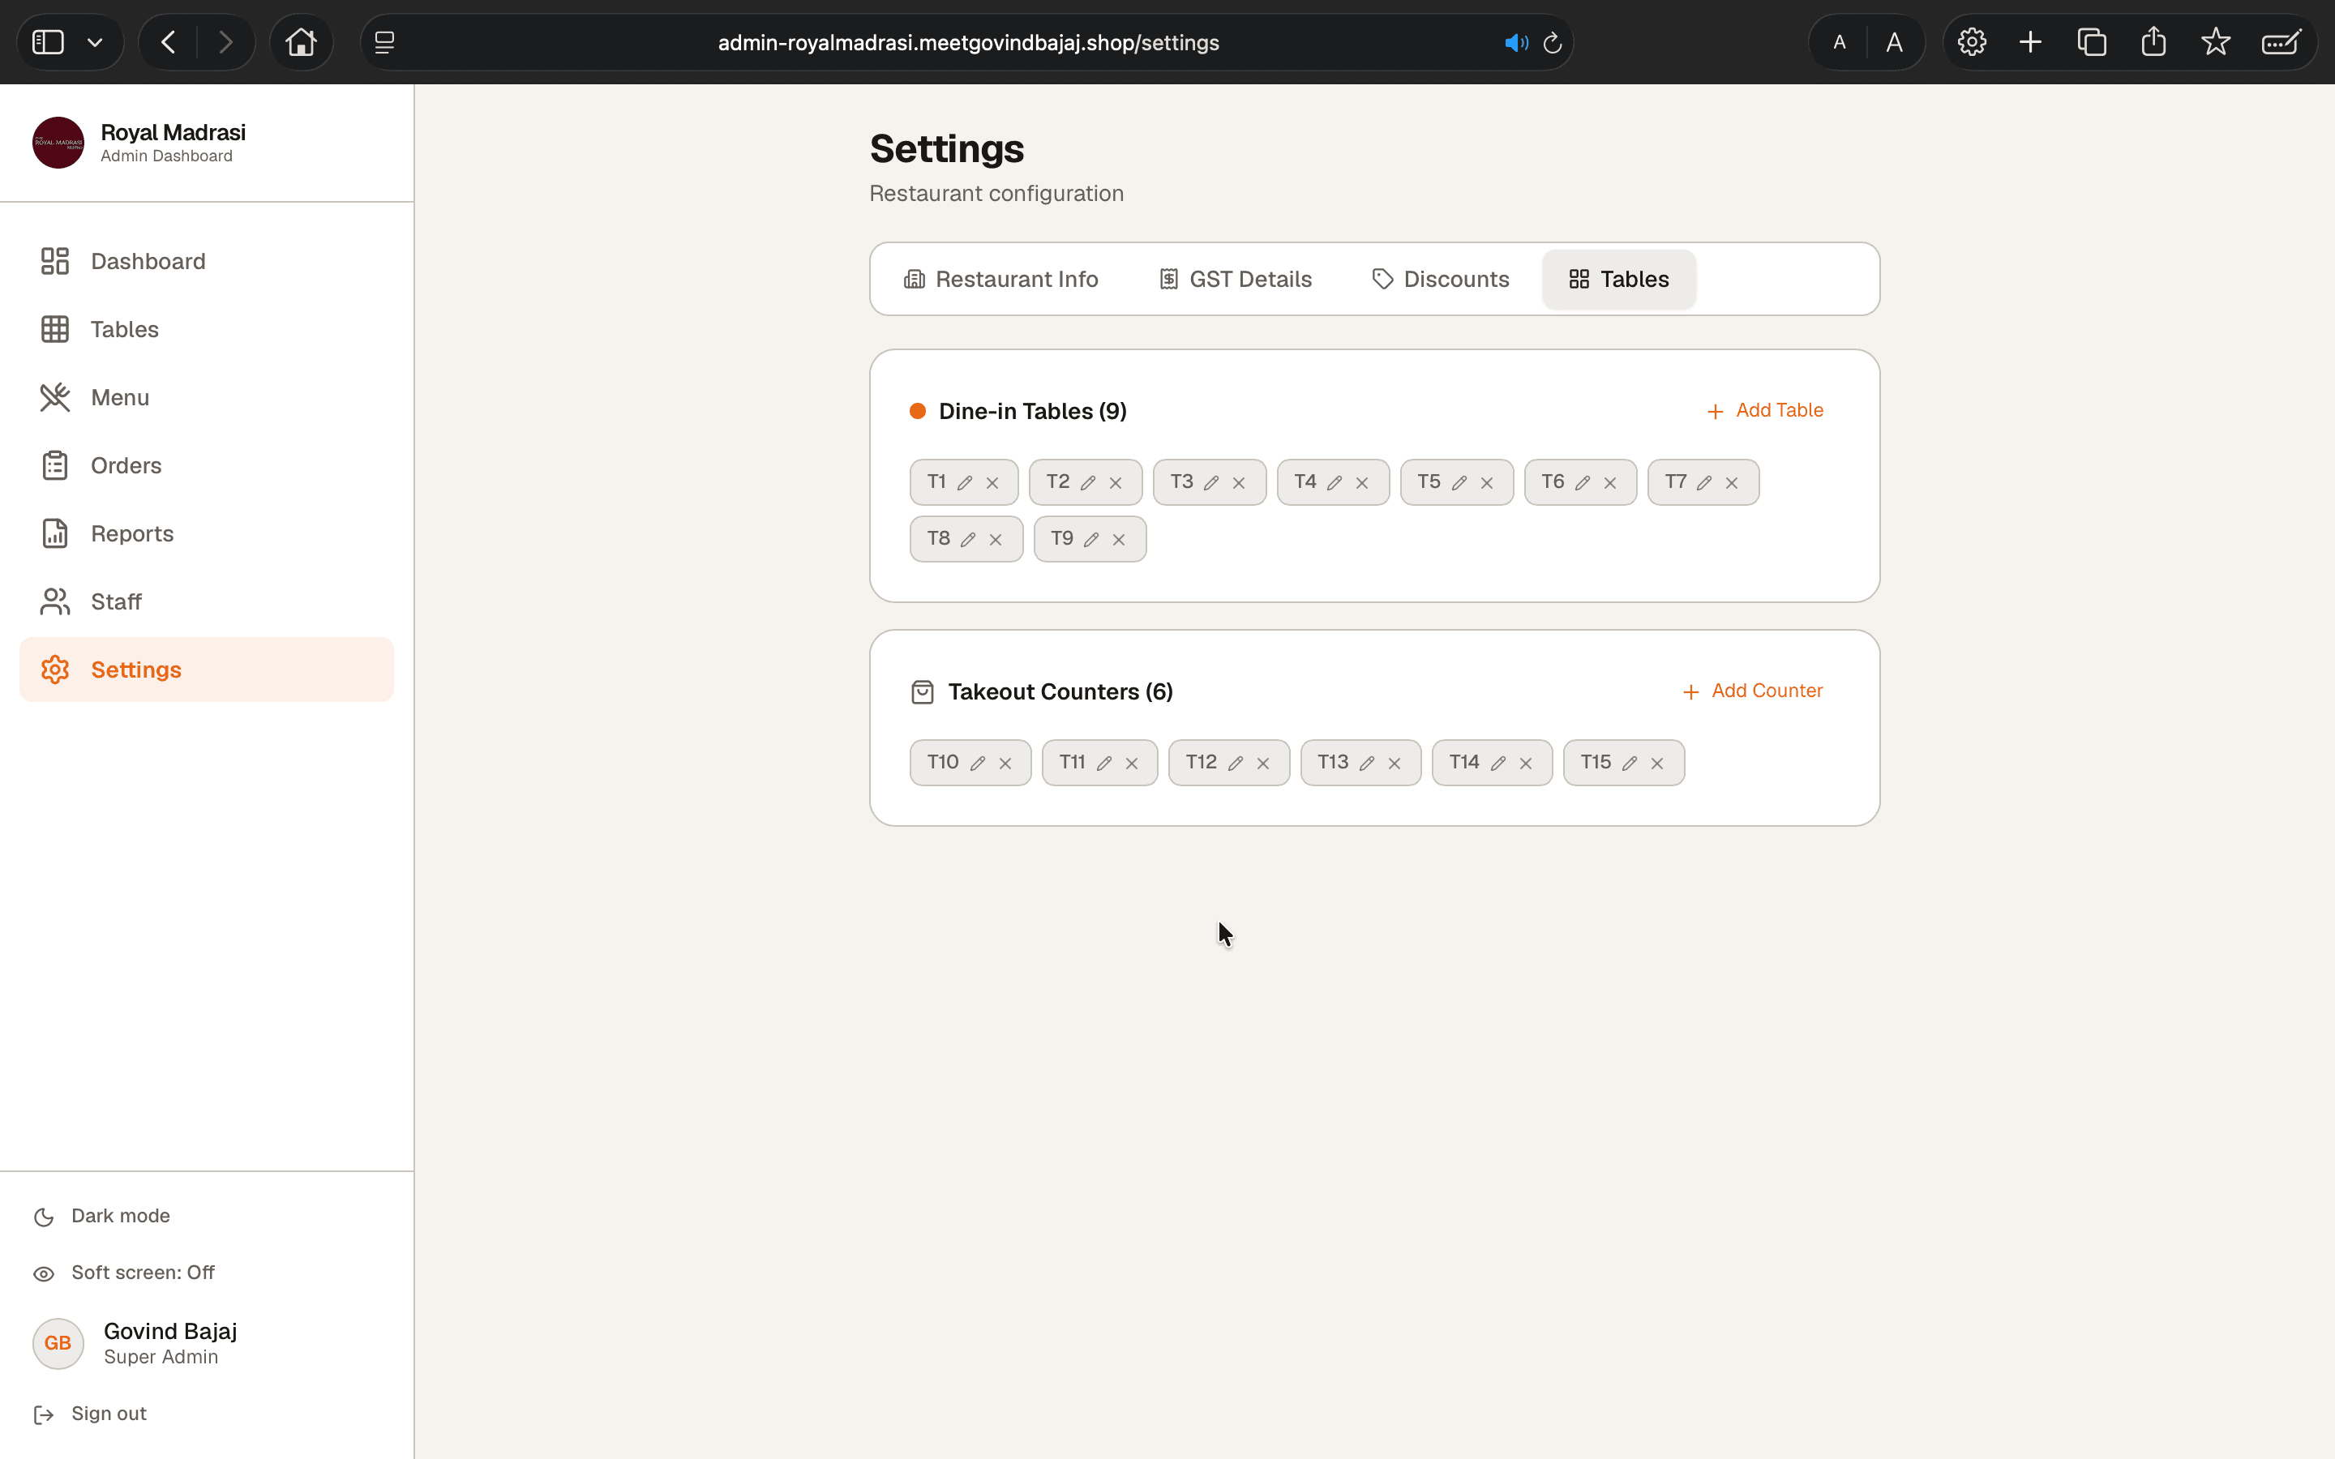This screenshot has width=2335, height=1459.
Task: Click Add Counter button
Action: [x=1752, y=691]
